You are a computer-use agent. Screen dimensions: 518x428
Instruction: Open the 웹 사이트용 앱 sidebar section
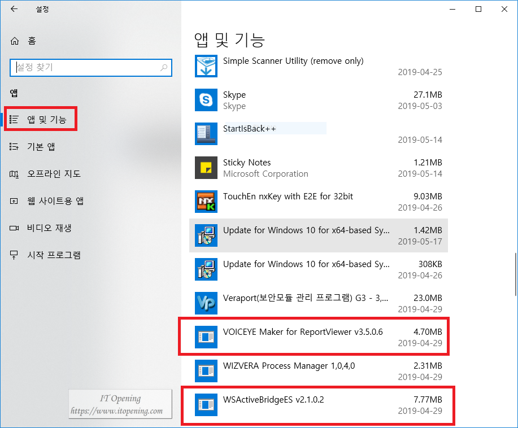click(46, 201)
